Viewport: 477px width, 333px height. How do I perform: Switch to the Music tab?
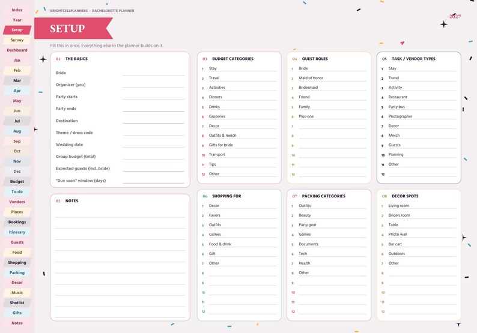click(17, 292)
